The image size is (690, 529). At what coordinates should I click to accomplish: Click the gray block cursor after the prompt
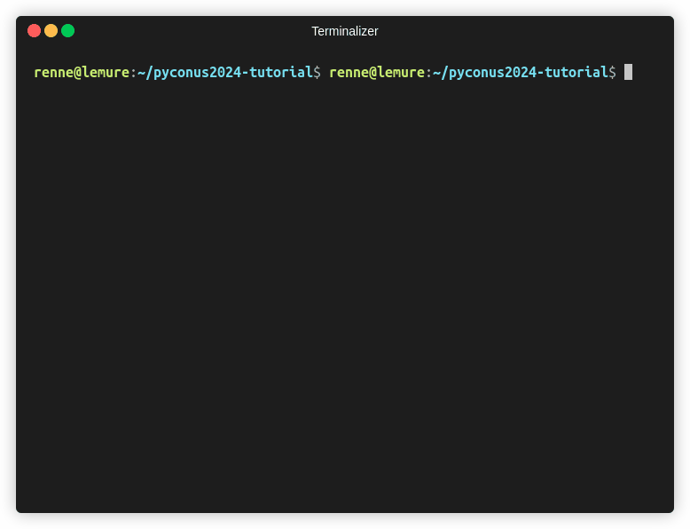(x=629, y=72)
